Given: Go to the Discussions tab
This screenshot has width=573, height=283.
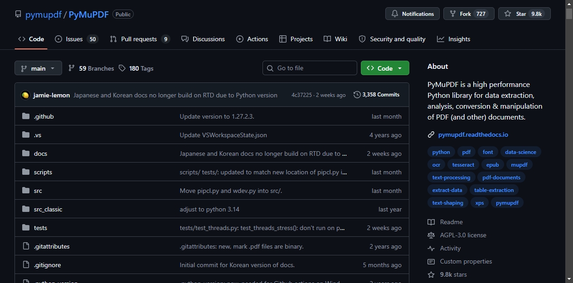Looking at the screenshot, I should click(x=203, y=39).
